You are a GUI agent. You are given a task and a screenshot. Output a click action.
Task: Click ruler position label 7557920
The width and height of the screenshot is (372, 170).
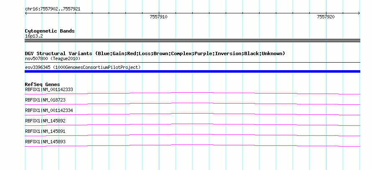pyautogui.click(x=326, y=17)
